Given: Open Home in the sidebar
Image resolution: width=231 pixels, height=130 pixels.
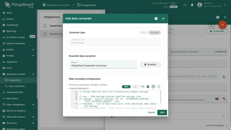Looking at the screenshot, I should tap(18, 13).
